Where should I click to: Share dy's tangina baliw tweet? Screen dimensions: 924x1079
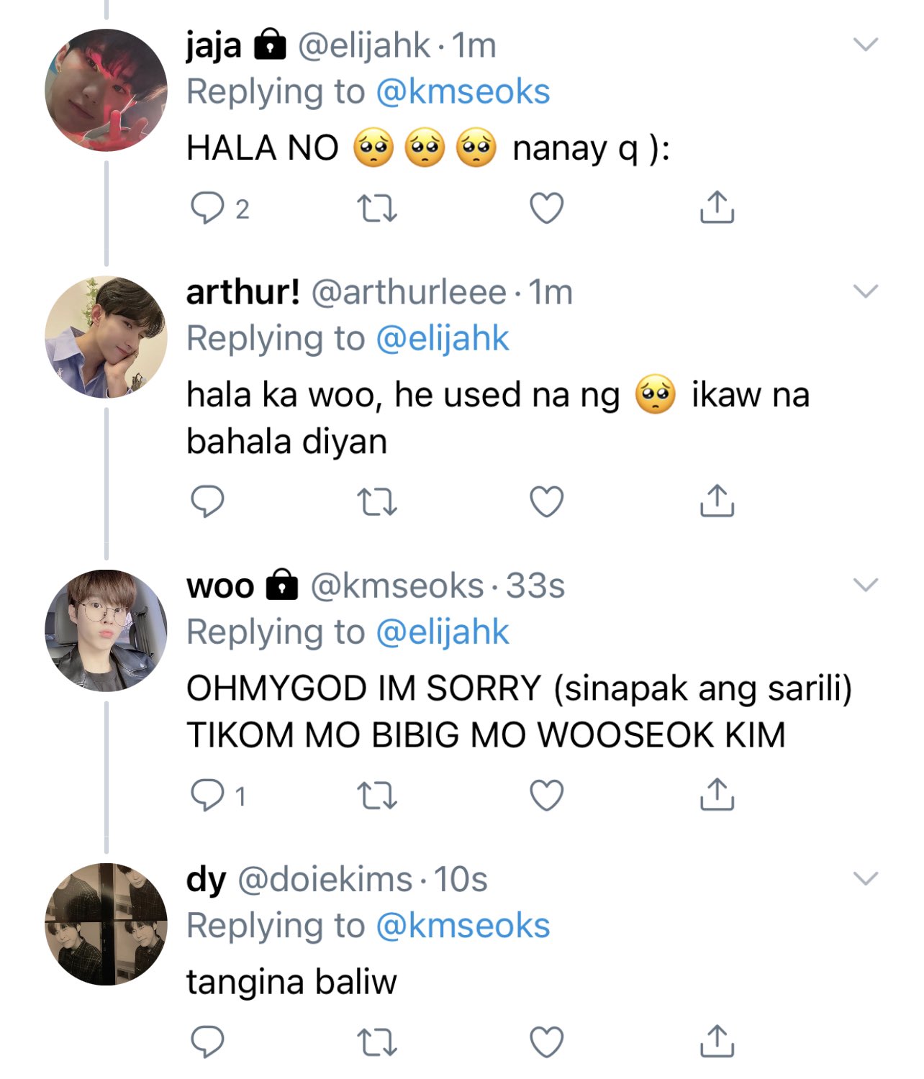tap(717, 1040)
